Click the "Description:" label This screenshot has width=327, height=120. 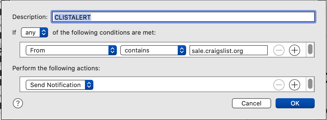(30, 17)
